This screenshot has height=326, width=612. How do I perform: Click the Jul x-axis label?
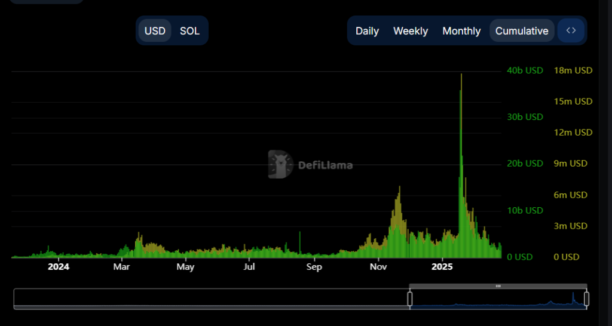[249, 267]
